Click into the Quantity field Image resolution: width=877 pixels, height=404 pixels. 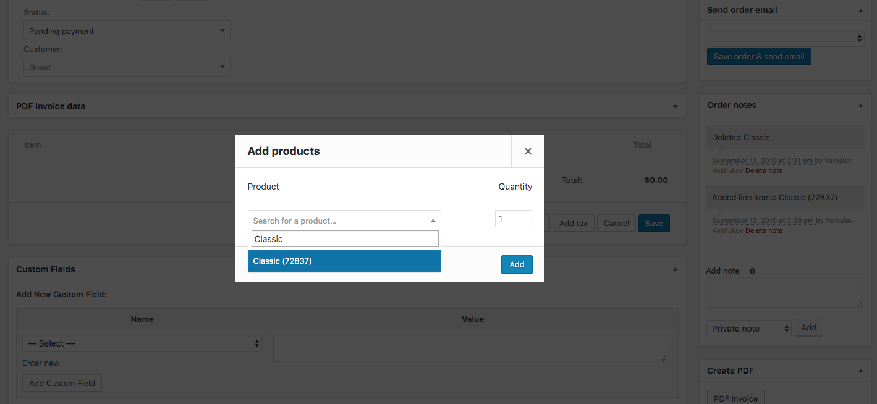513,219
